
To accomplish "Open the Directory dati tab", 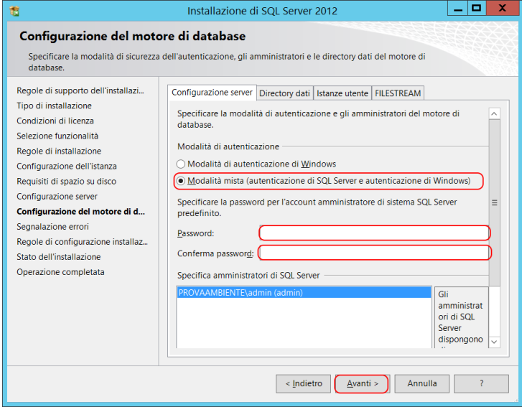I will (284, 93).
